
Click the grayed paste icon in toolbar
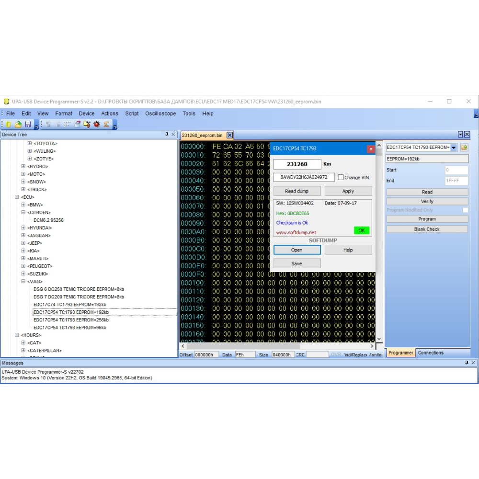pos(58,125)
